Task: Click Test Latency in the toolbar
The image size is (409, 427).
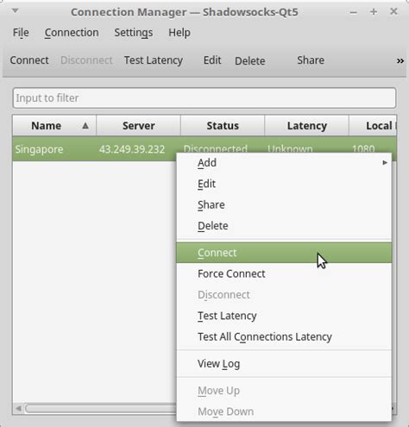Action: [154, 60]
